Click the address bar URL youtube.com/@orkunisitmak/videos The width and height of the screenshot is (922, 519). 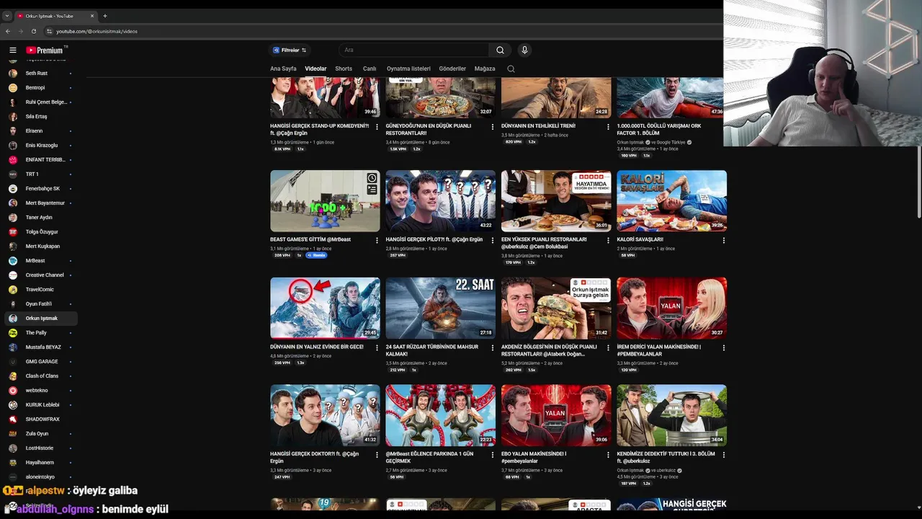pyautogui.click(x=97, y=31)
